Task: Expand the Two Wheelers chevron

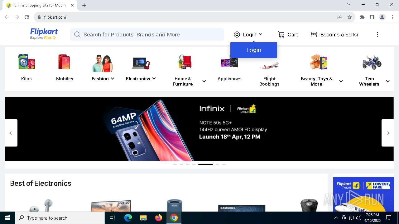Action: [388, 82]
